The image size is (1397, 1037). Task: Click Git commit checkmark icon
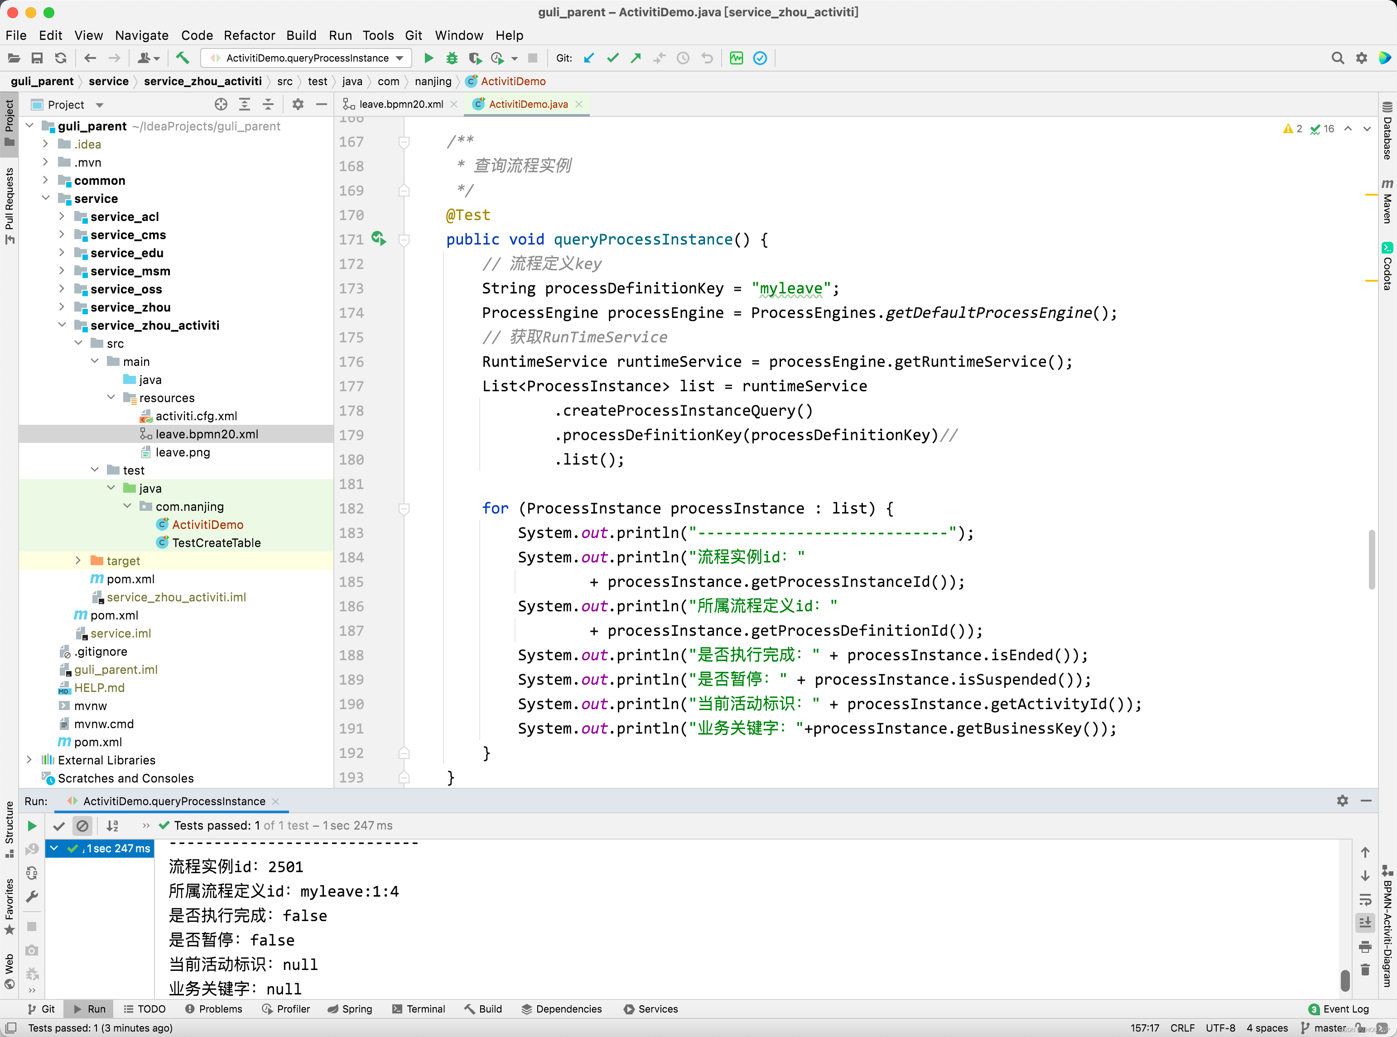pyautogui.click(x=613, y=58)
